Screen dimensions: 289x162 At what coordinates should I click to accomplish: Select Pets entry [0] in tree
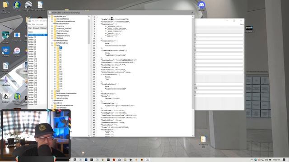coord(61,48)
